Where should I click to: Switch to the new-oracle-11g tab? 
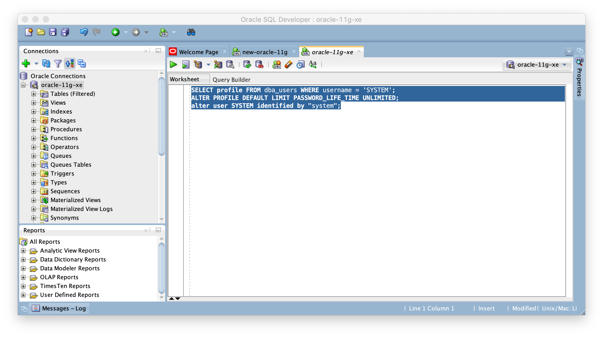pyautogui.click(x=265, y=52)
